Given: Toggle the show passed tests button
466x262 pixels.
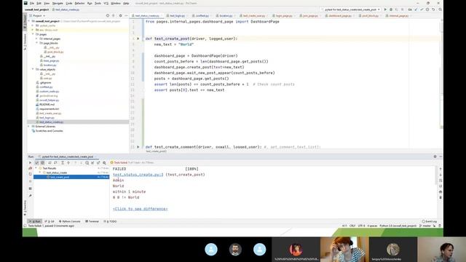Looking at the screenshot, I should pos(37,163).
